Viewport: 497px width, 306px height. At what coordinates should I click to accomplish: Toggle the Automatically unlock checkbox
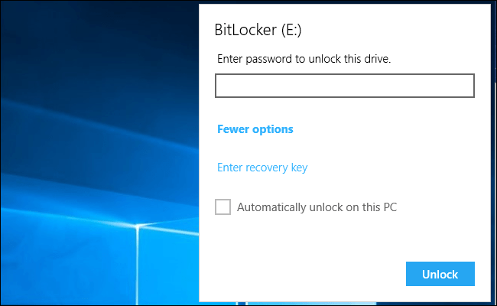pyautogui.click(x=223, y=207)
